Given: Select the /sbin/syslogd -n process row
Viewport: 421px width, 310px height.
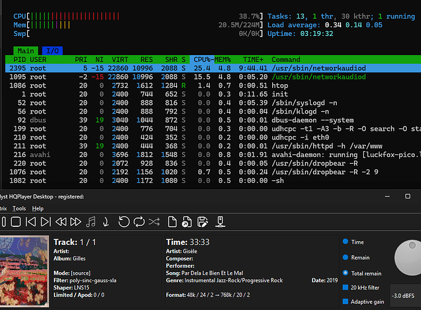Looking at the screenshot, I should [213, 103].
